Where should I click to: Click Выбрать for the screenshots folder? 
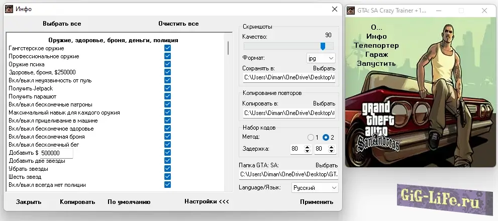(324, 68)
